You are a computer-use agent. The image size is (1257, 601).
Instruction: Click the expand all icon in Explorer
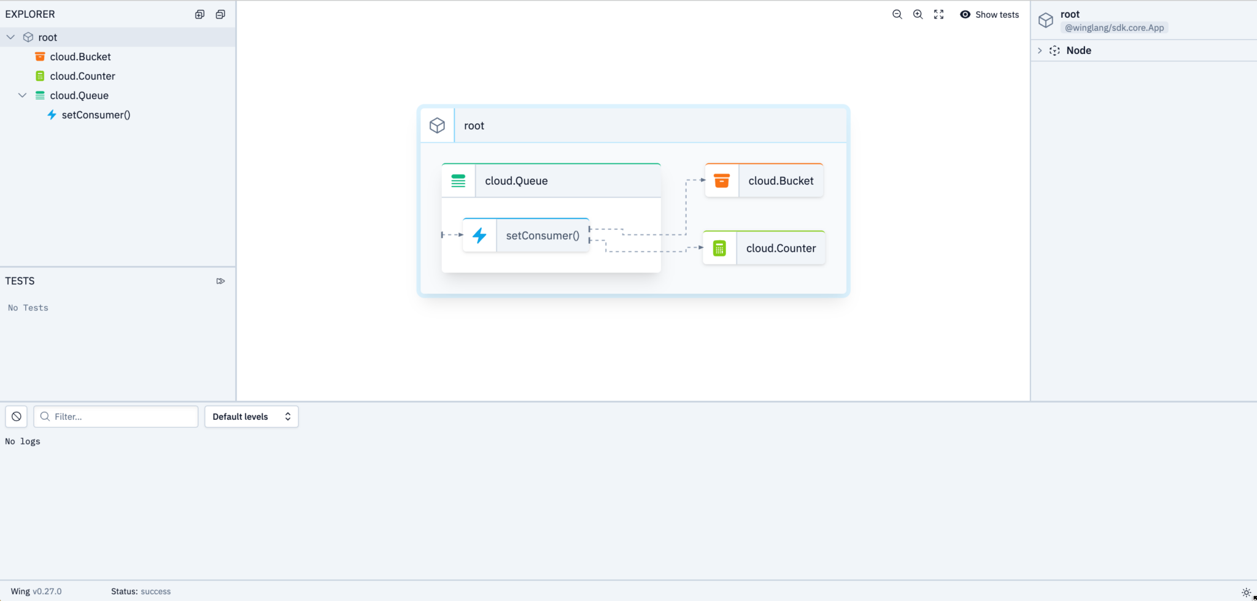point(199,14)
